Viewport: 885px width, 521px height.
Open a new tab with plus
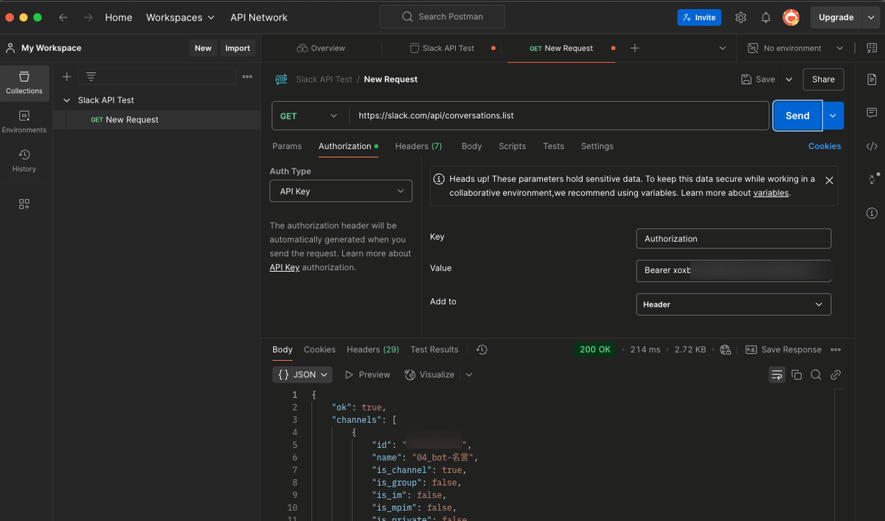coord(635,48)
